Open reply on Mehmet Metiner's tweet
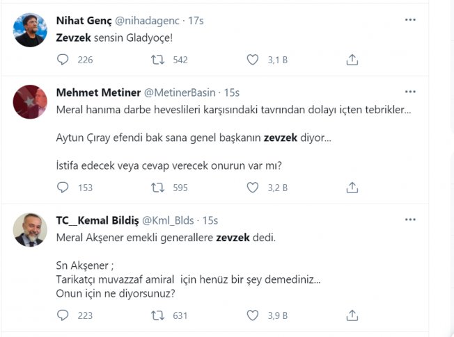Image resolution: width=454 pixels, height=337 pixels. (x=63, y=188)
